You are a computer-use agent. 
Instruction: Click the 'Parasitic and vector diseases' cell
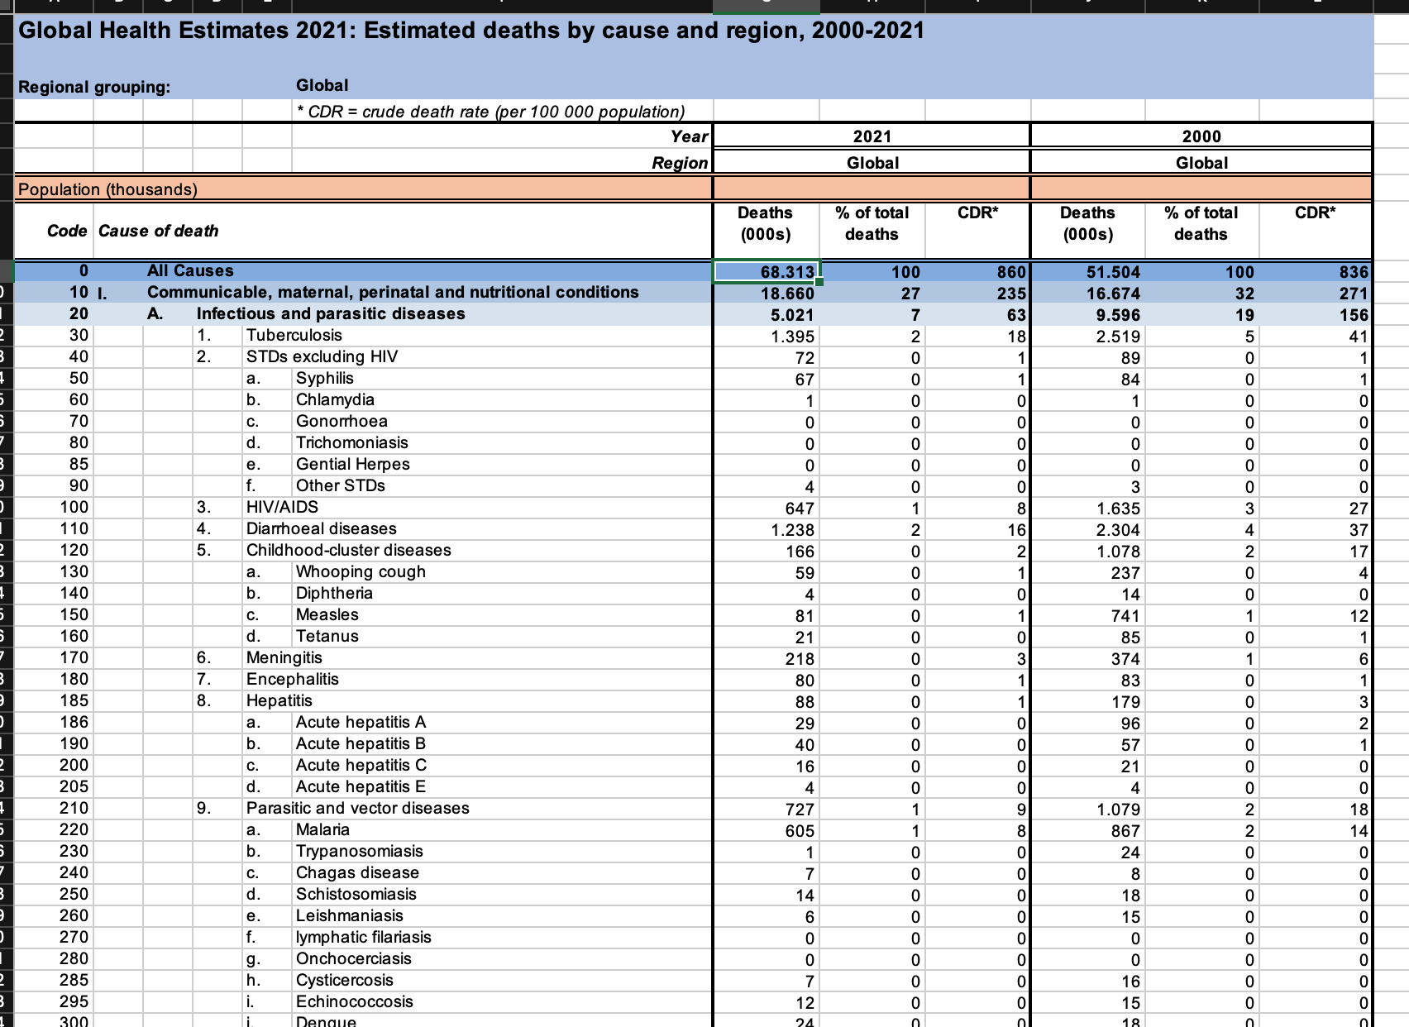pyautogui.click(x=358, y=808)
